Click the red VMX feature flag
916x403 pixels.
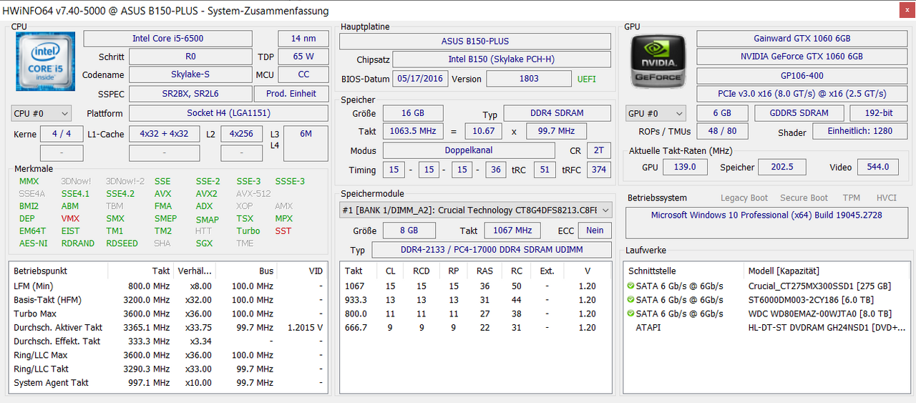[70, 218]
